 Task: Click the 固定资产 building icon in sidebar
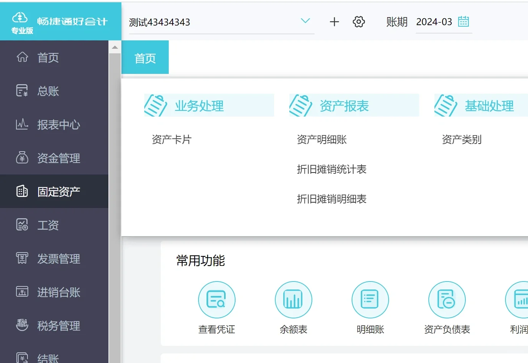(22, 191)
